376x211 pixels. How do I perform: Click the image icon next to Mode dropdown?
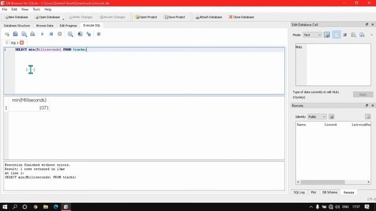click(x=327, y=35)
